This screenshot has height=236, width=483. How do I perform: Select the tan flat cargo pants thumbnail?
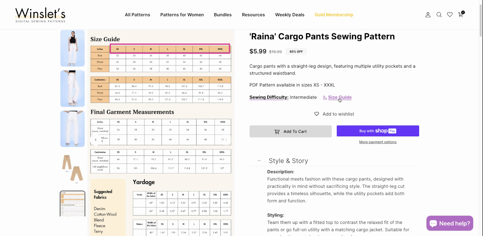click(x=72, y=169)
